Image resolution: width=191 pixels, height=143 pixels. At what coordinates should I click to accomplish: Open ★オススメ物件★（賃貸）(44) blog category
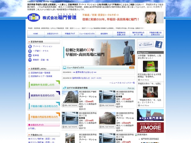[x=42, y=139]
